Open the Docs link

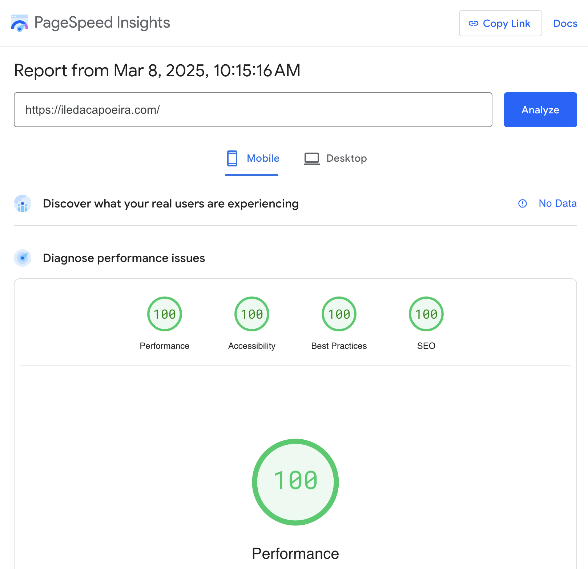tap(565, 23)
